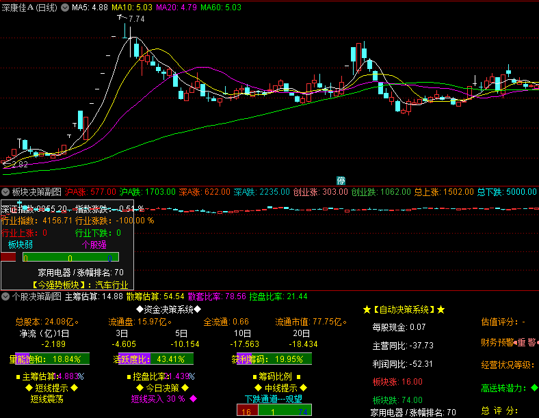Click the star icon before 【自动决策系统】
This screenshot has height=418, width=539.
click(x=367, y=310)
